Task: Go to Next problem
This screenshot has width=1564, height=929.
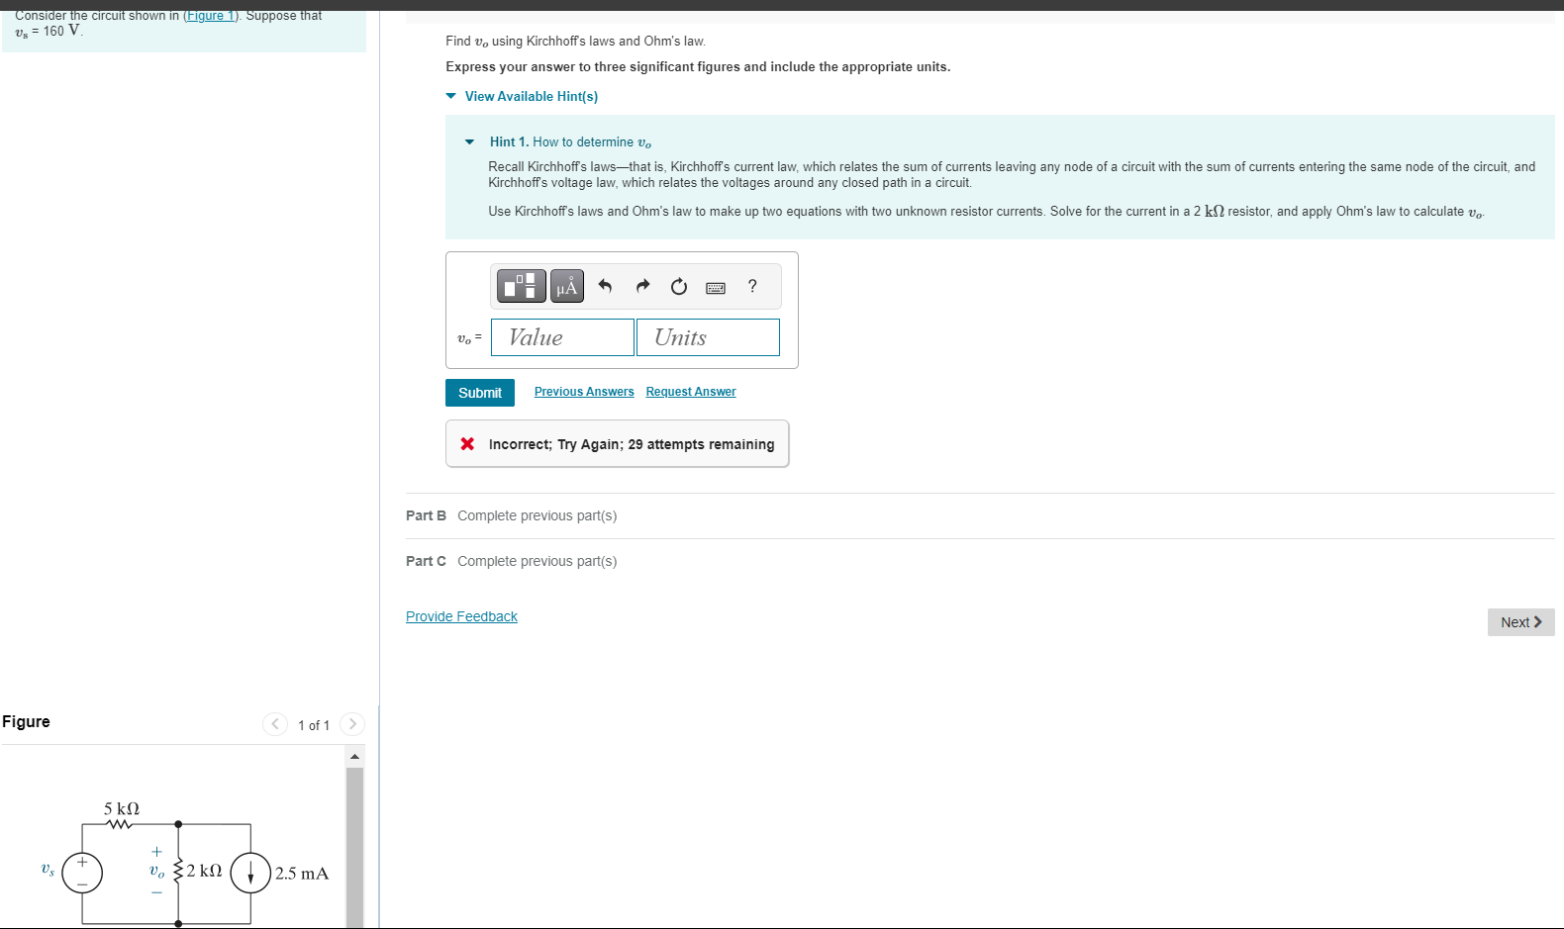Action: 1520,622
